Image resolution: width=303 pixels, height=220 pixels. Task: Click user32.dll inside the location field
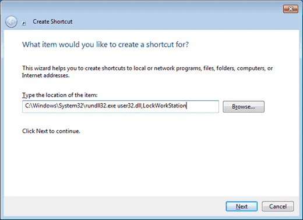129,106
